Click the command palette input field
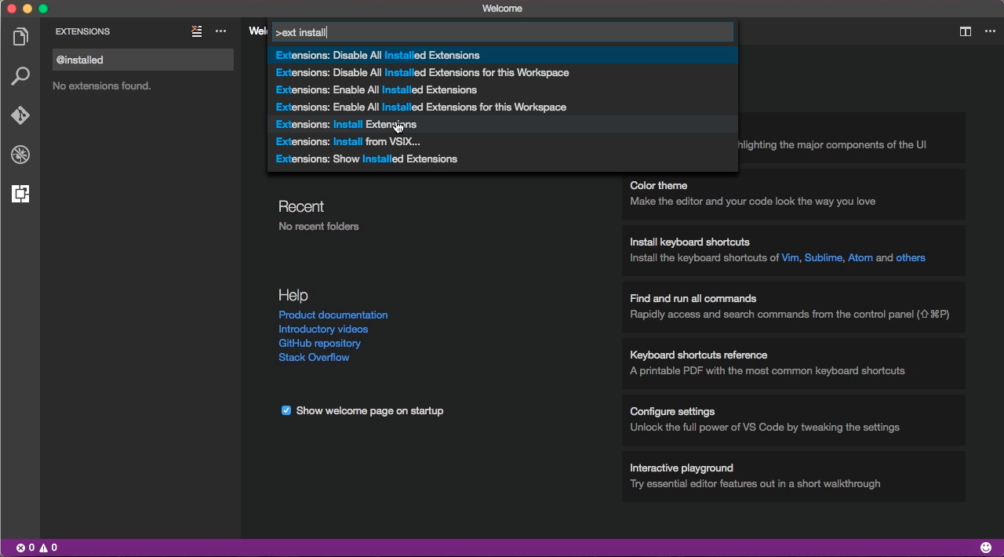Screen dimensions: 1004x557 pos(503,32)
